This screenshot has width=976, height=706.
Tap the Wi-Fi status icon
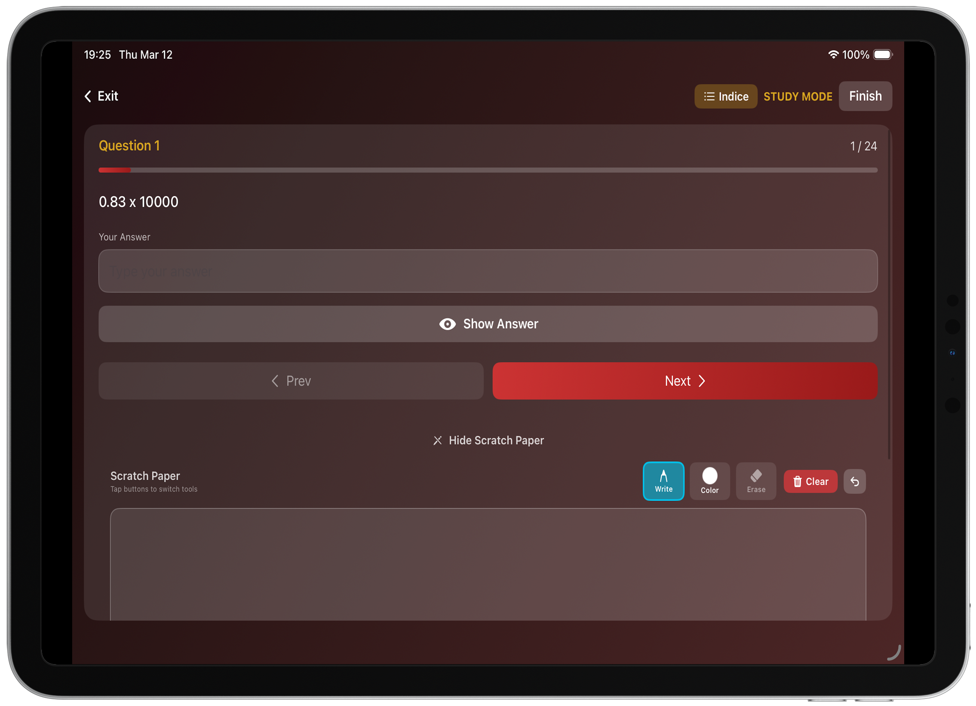pyautogui.click(x=833, y=55)
